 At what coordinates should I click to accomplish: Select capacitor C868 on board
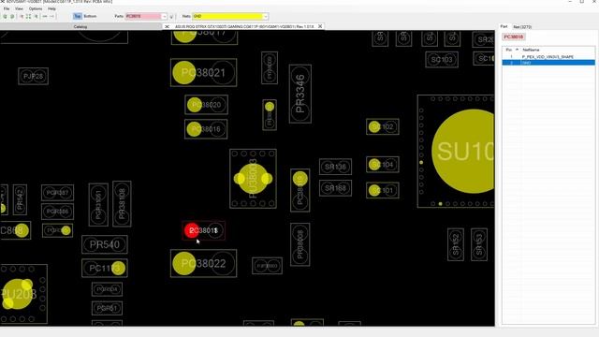click(x=15, y=230)
